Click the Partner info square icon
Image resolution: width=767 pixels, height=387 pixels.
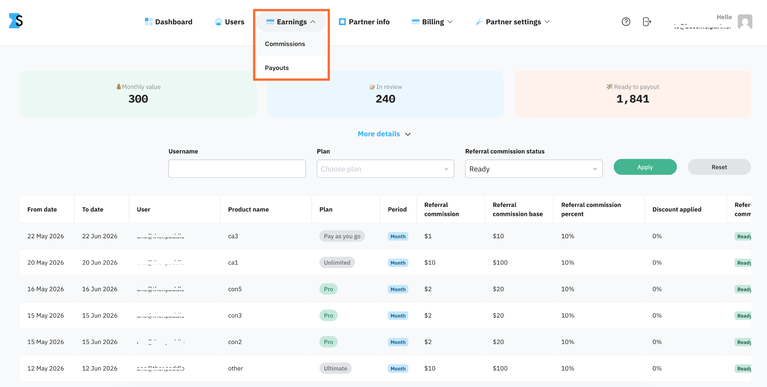[342, 22]
